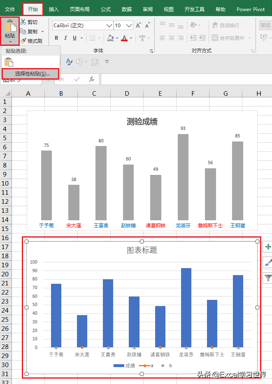This screenshot has width=272, height=384.
Task: Click the center align icon
Action: click(172, 38)
